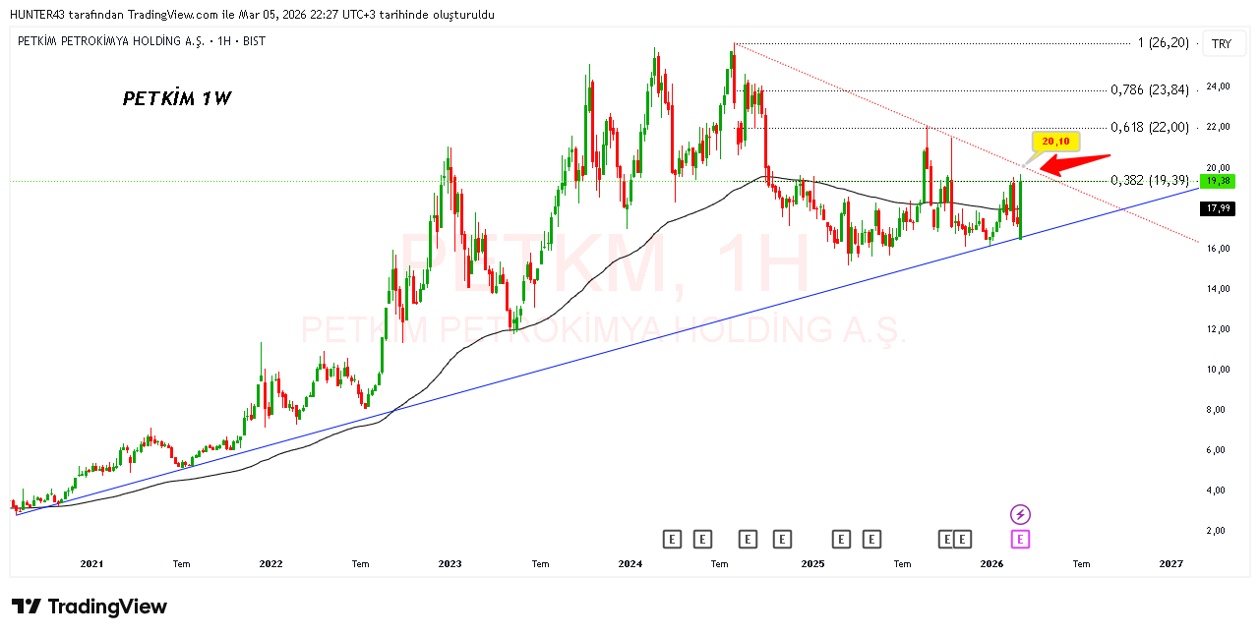Click the pink highlighted E earnings marker

click(x=1021, y=539)
